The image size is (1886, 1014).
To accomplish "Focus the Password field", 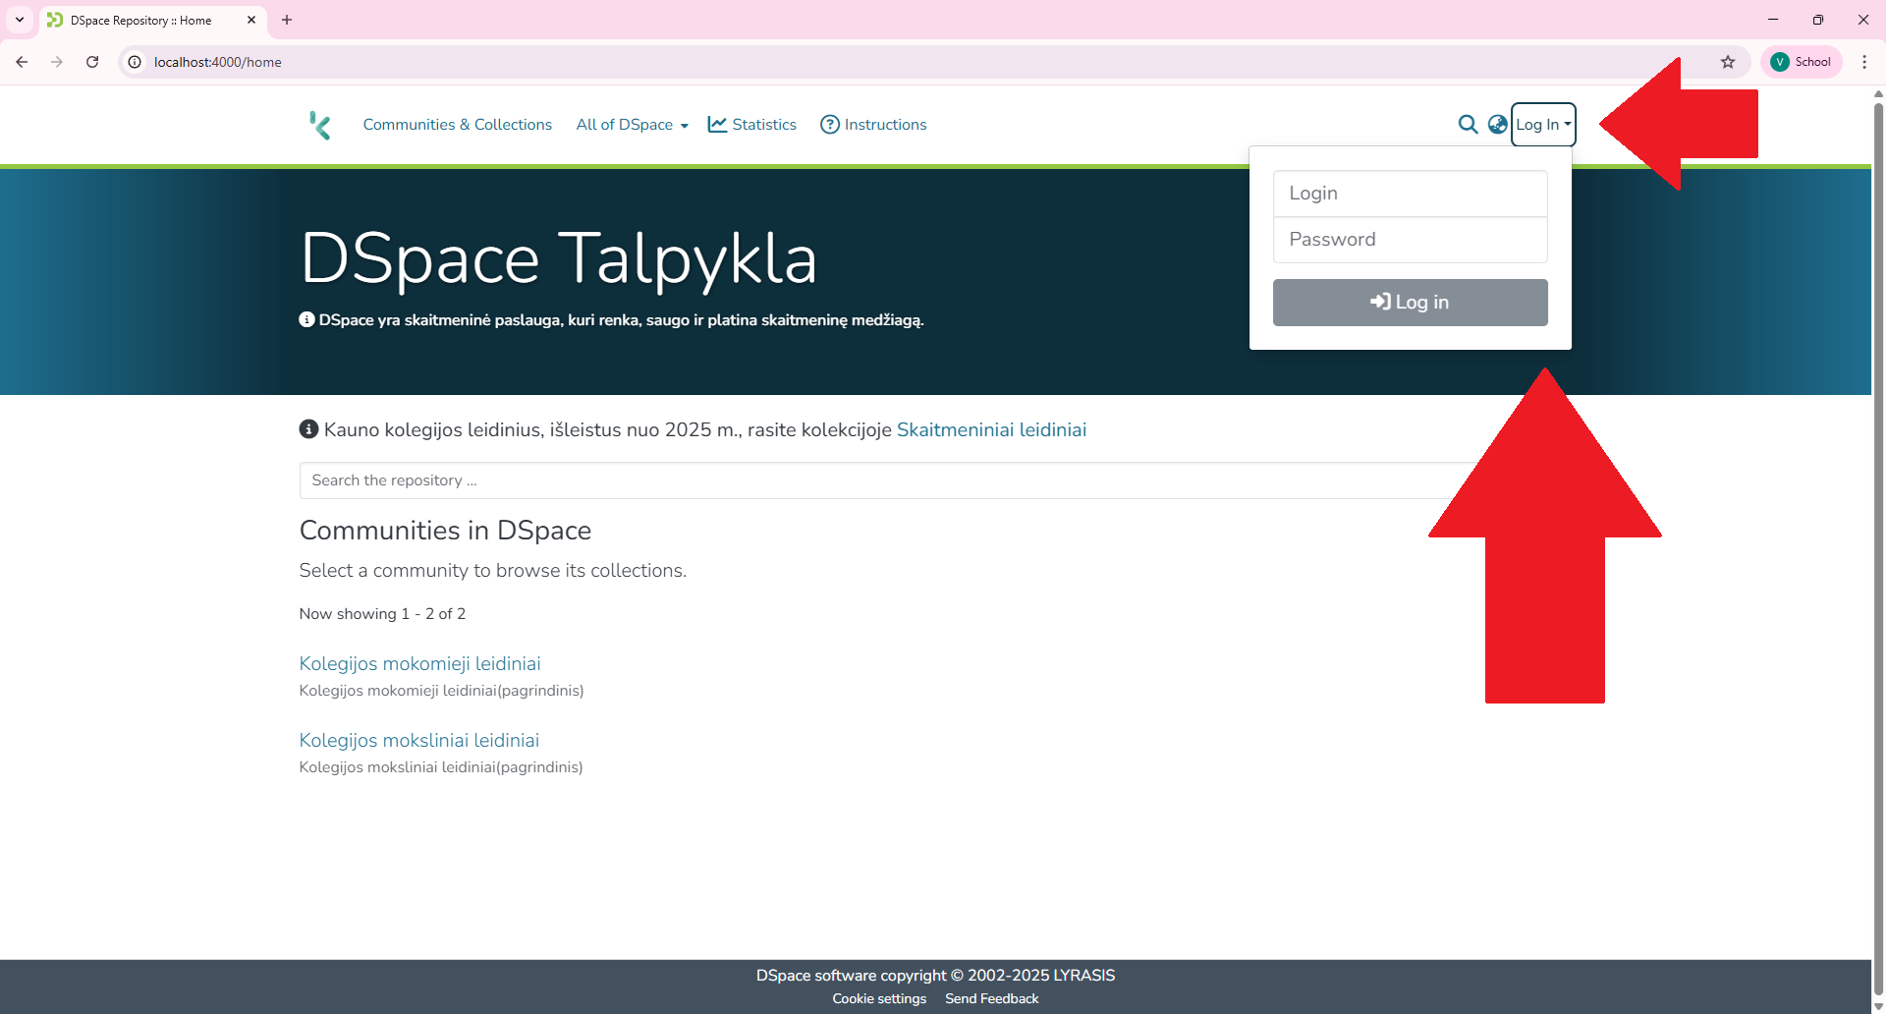I will click(x=1411, y=240).
